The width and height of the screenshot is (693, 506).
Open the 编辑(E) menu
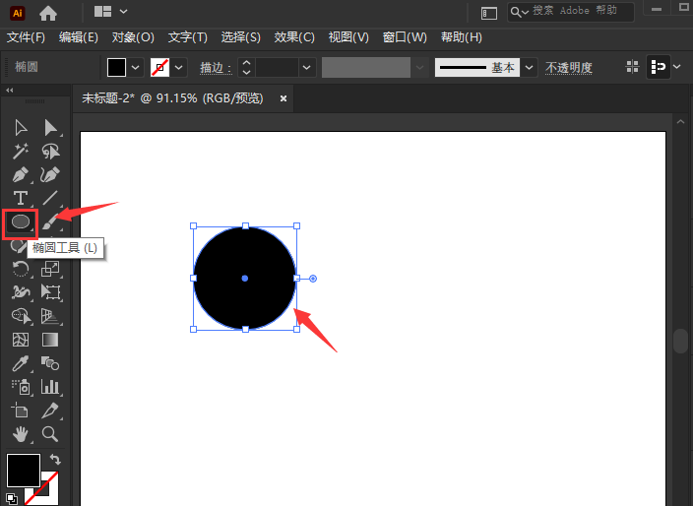click(78, 37)
